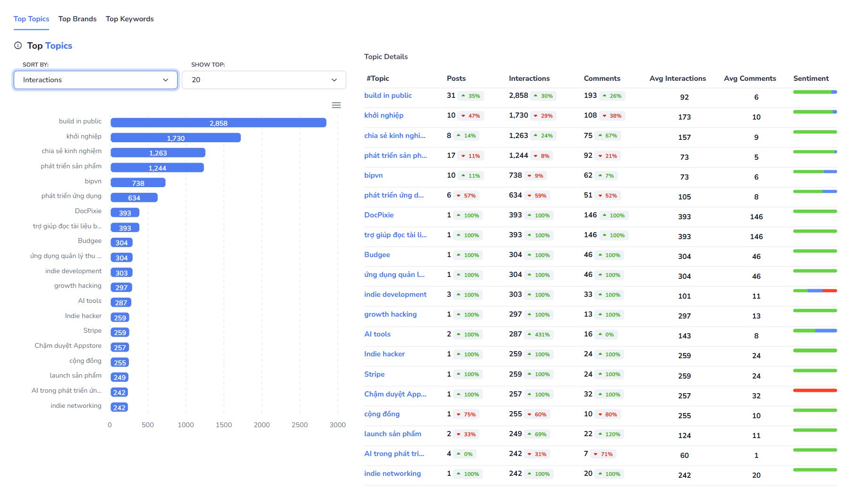This screenshot has height=491, width=848.
Task: Click the 431% interactions badge for AI tools
Action: click(539, 335)
